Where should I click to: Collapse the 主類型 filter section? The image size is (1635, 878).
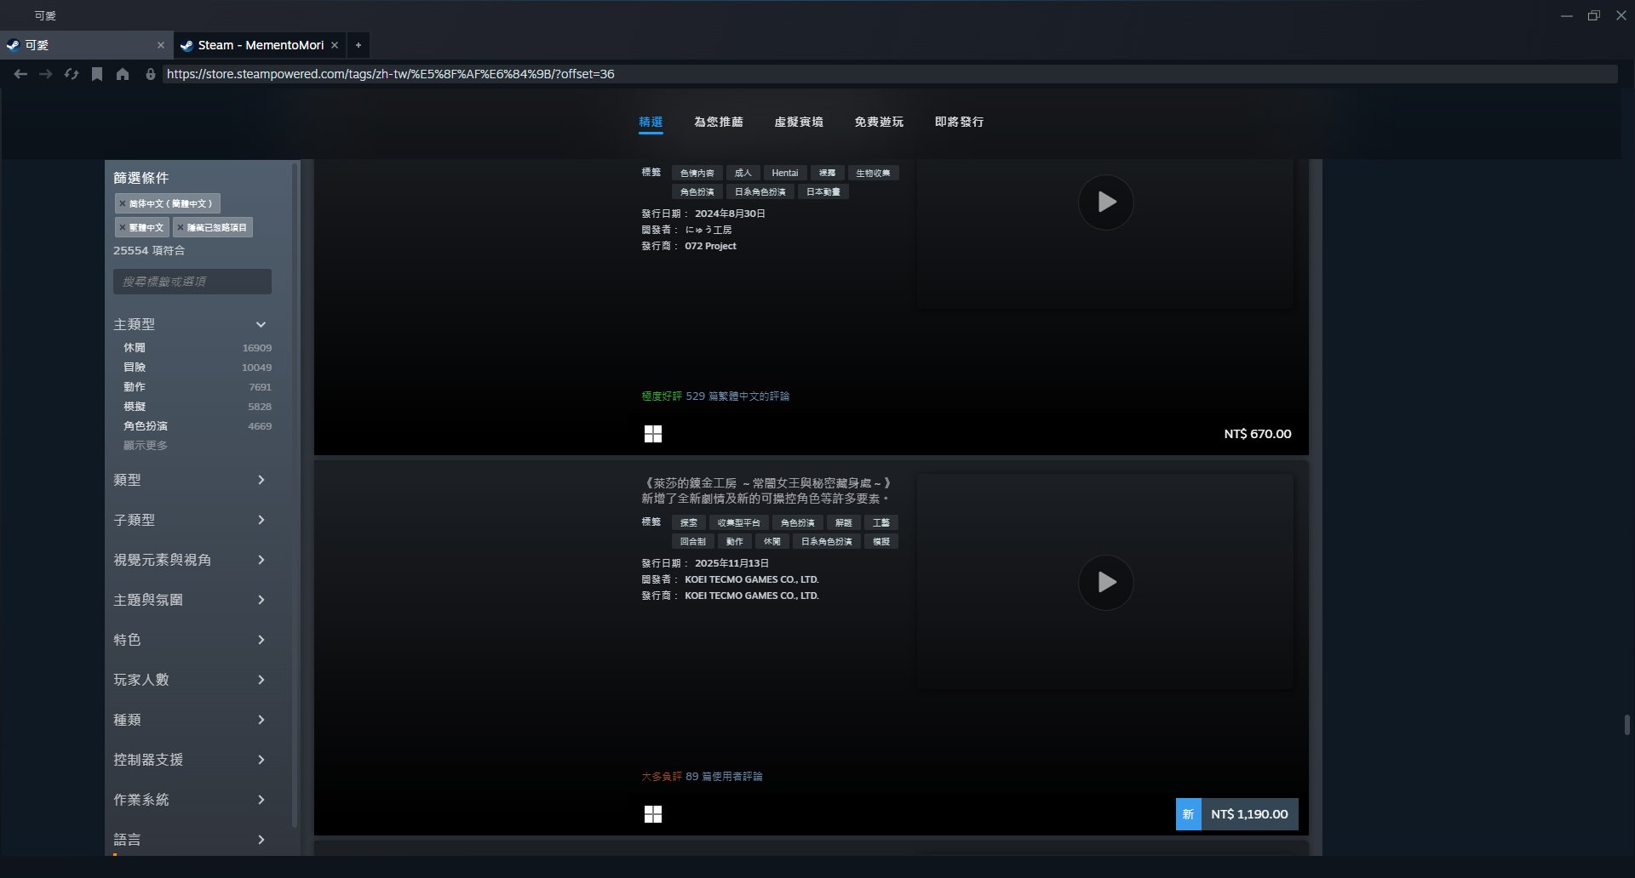tap(261, 324)
